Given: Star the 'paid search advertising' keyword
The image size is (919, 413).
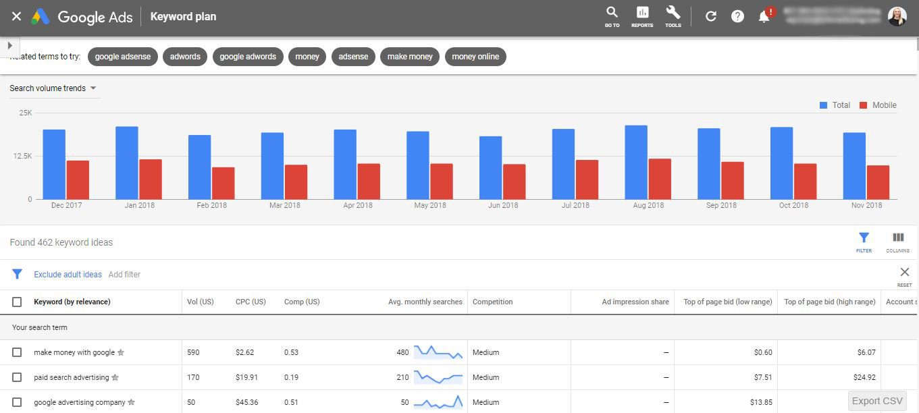Looking at the screenshot, I should [x=115, y=377].
